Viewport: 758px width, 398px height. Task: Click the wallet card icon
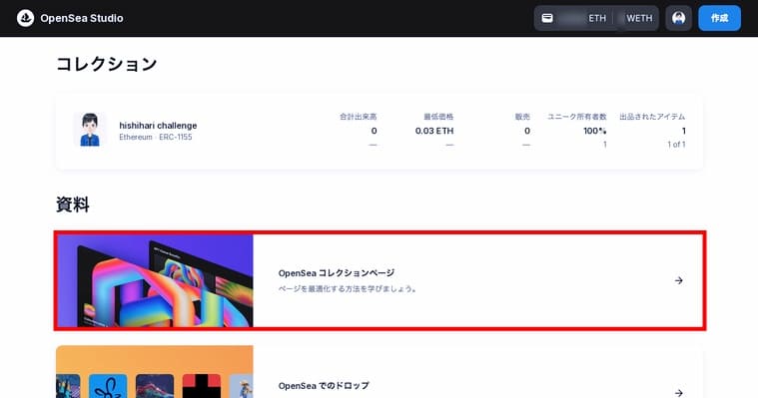(x=547, y=18)
